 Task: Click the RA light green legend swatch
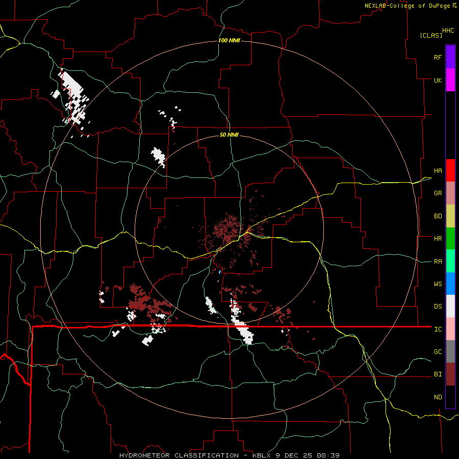(x=450, y=261)
